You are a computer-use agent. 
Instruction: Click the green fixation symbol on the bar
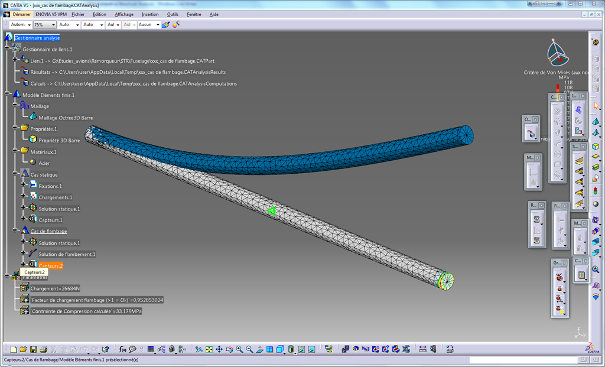point(272,211)
